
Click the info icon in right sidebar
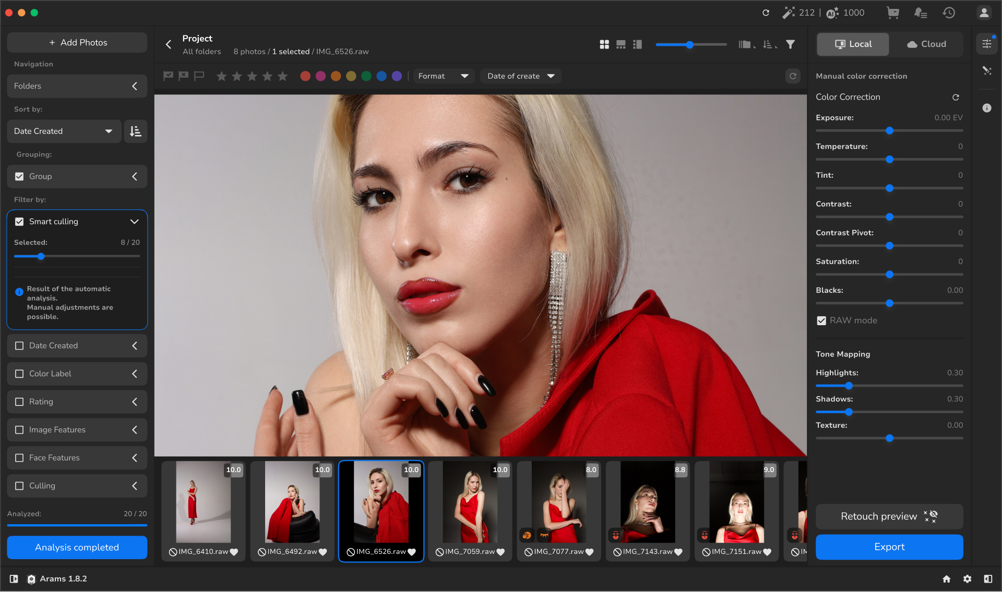coord(986,108)
